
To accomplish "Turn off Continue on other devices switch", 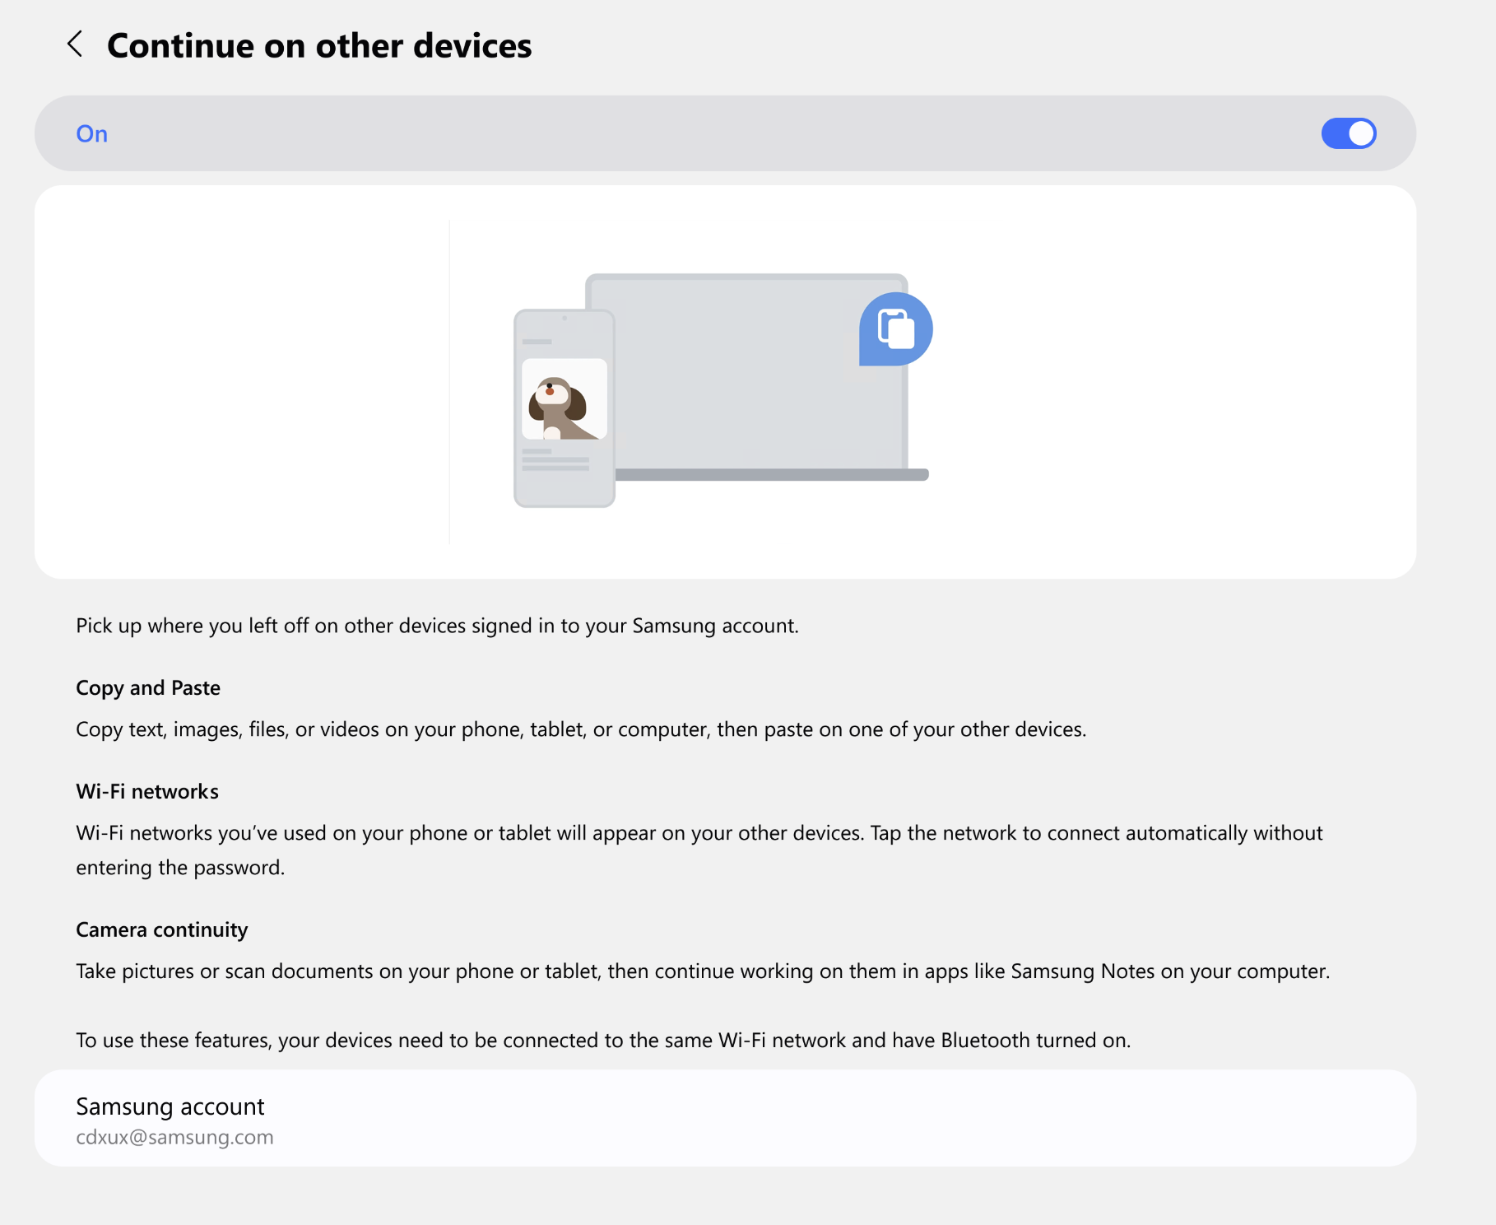I will click(1348, 133).
